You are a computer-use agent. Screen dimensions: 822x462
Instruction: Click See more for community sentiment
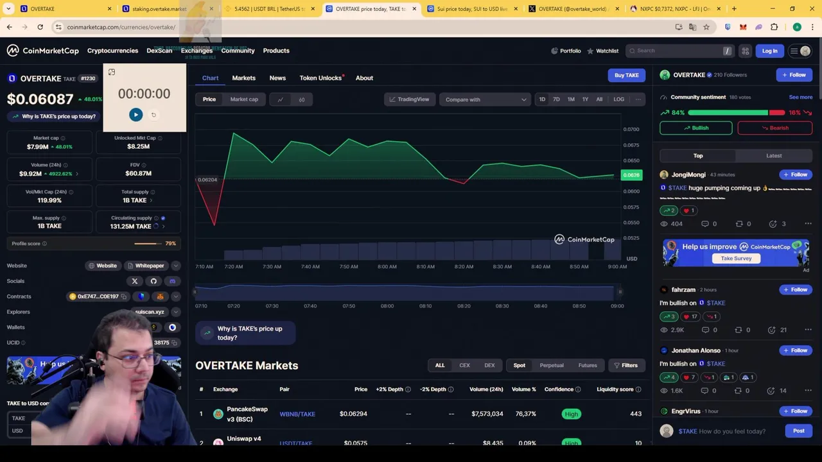801,98
